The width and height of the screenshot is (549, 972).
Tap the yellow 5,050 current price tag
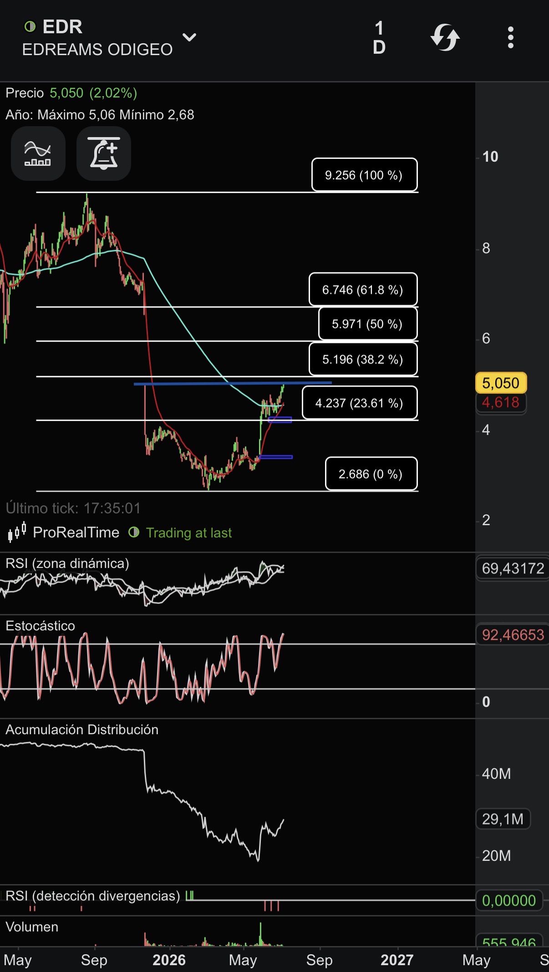tap(501, 383)
